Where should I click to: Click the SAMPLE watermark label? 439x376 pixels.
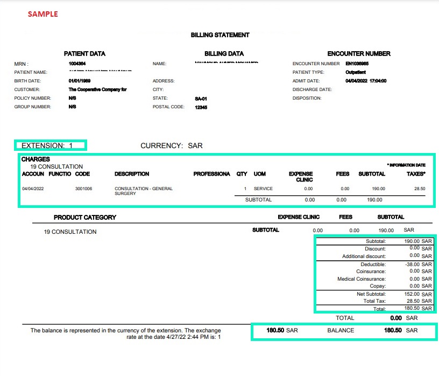point(43,15)
